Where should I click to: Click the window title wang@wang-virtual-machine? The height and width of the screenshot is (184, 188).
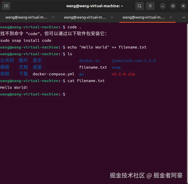click(95, 6)
